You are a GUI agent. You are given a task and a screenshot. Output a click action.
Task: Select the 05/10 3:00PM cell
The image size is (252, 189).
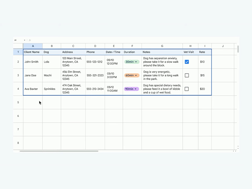point(114,75)
